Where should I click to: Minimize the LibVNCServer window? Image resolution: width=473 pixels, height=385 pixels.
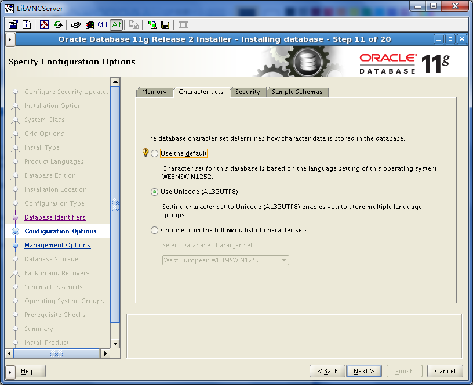418,6
